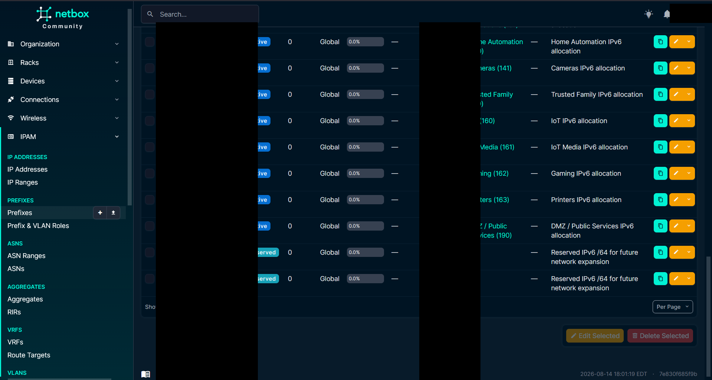Select checkbox for IoT Media IPv6 row
Image resolution: width=712 pixels, height=380 pixels.
coord(150,147)
